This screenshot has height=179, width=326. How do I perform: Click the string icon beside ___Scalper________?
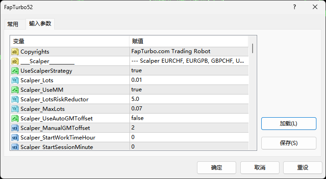pos(15,61)
